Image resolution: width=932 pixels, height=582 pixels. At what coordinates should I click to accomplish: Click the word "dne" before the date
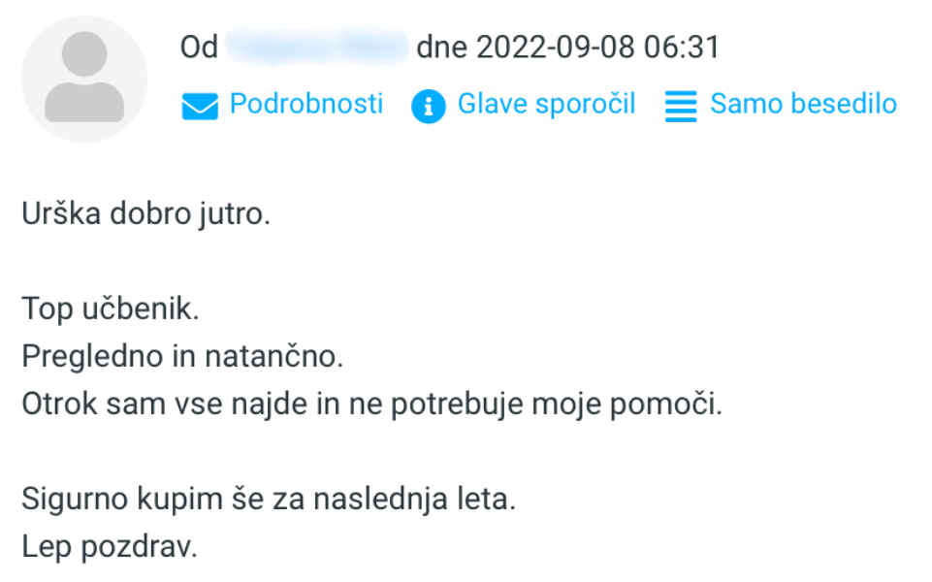coord(441,48)
